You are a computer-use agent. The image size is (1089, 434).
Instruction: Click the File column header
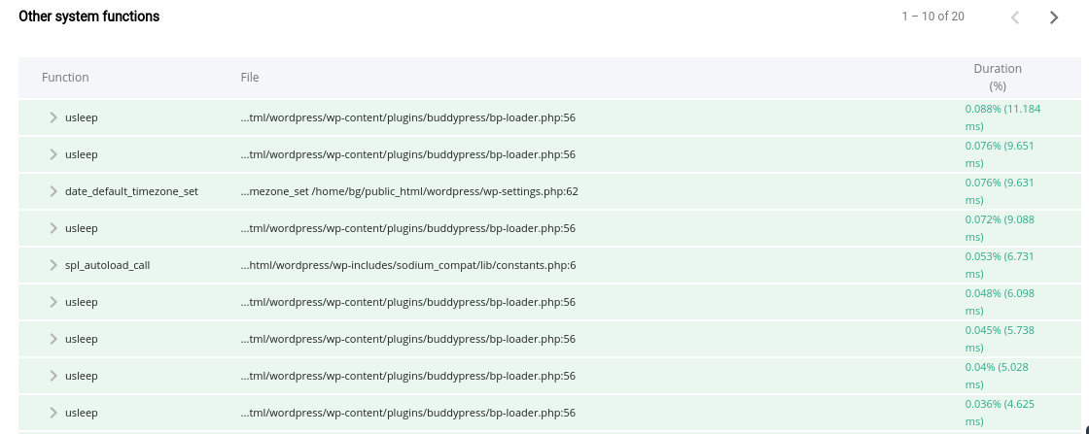tap(250, 78)
